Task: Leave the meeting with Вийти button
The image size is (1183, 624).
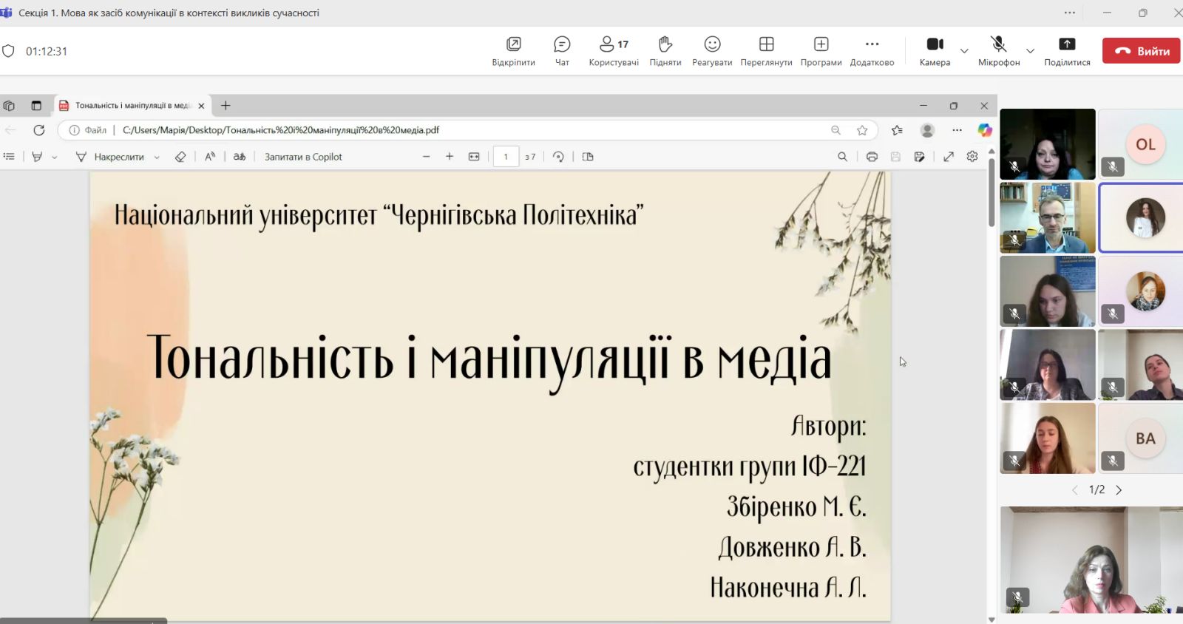Action: click(1141, 51)
